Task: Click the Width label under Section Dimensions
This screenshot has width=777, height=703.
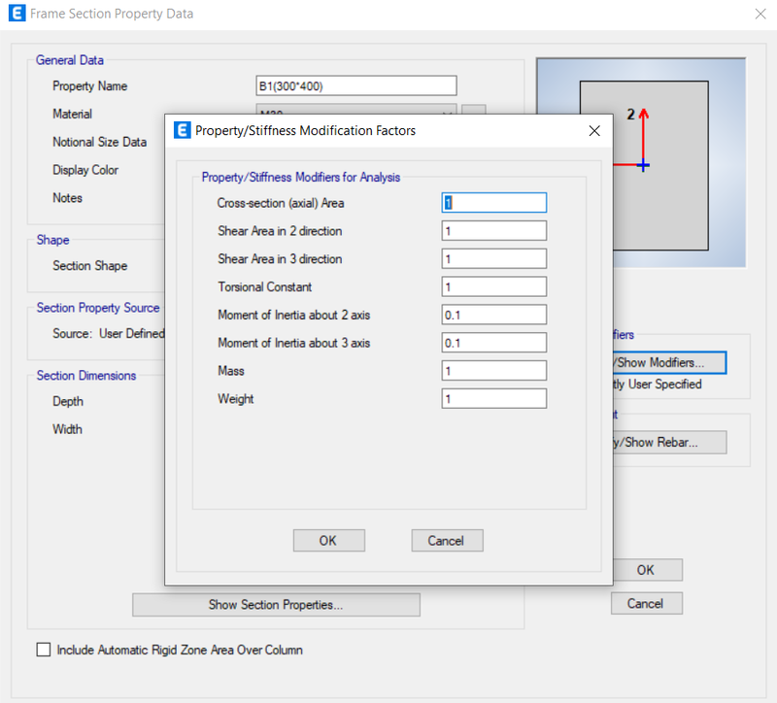Action: pyautogui.click(x=67, y=429)
